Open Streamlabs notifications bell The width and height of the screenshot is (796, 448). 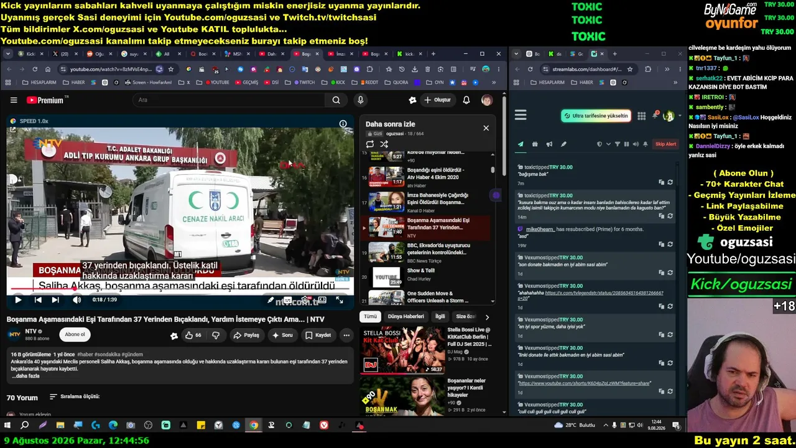655,115
